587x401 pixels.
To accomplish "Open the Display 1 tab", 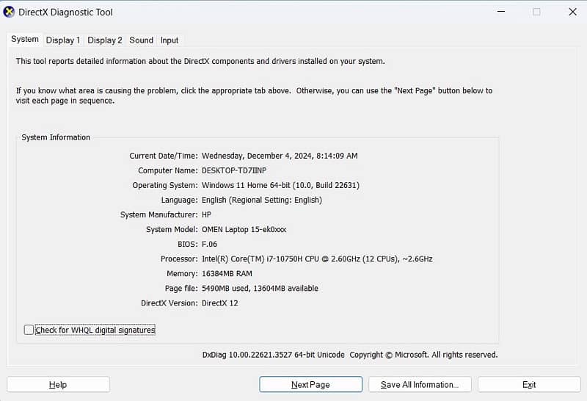I will tap(63, 40).
